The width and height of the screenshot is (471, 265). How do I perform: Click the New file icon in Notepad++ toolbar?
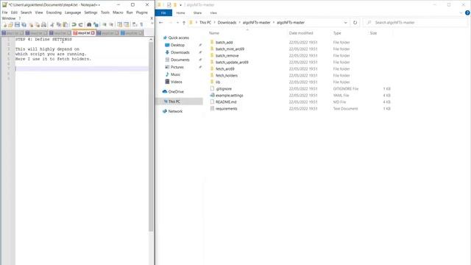click(x=4, y=25)
